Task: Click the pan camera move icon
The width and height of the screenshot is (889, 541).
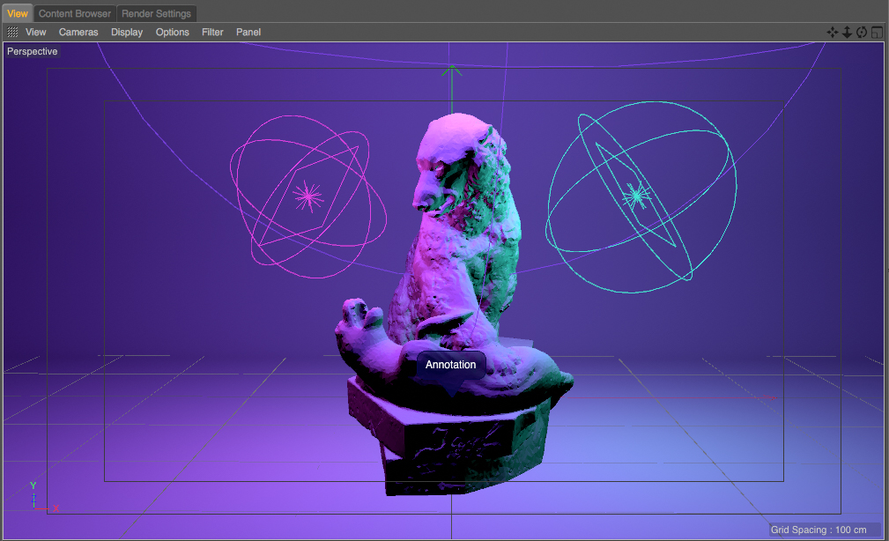Action: click(833, 32)
